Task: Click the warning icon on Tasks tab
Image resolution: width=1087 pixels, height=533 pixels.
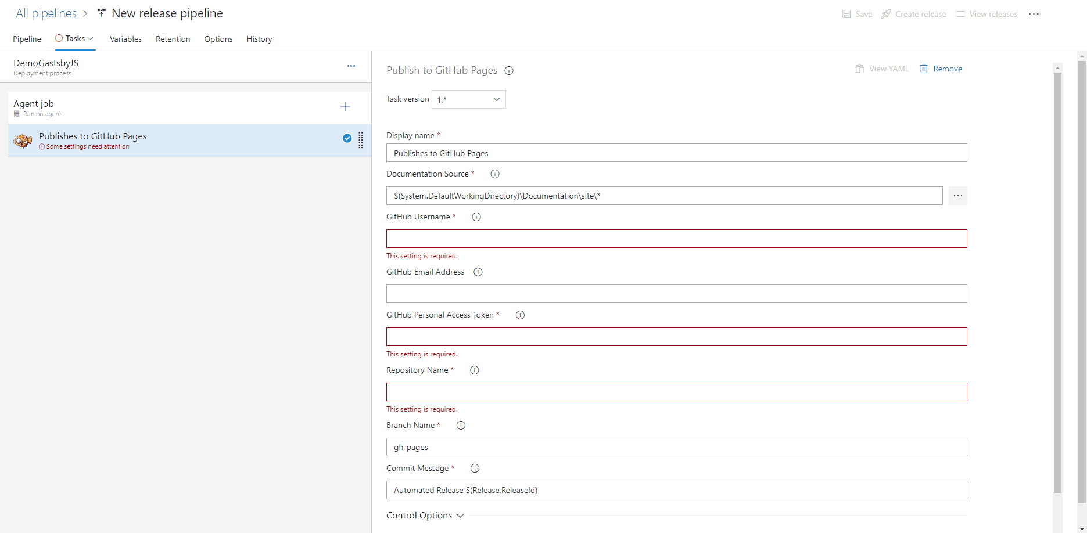Action: tap(59, 38)
